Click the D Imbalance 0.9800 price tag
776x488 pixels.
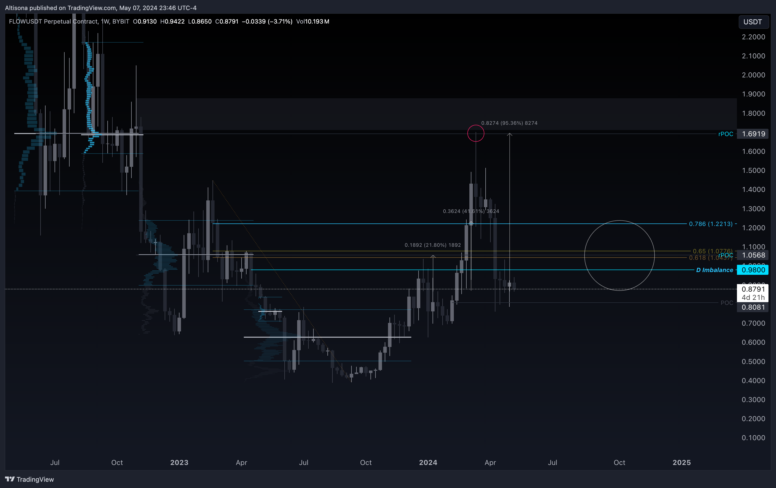[753, 270]
